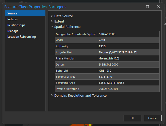Viewport: 166px width, 126px height.
Task: Close the Feature Class Properties dialog
Action: click(x=159, y=7)
